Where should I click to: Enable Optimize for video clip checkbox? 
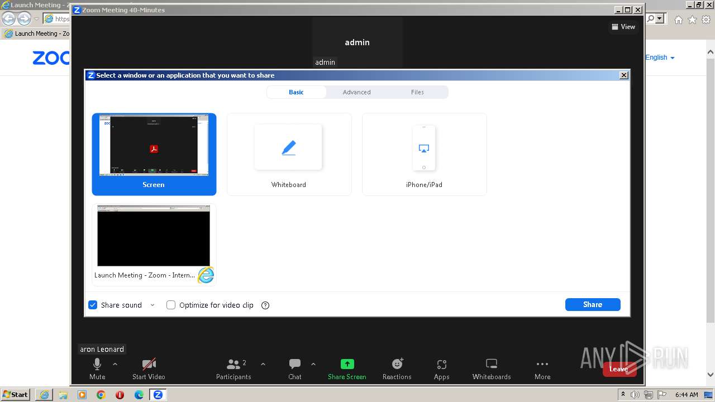tap(171, 305)
